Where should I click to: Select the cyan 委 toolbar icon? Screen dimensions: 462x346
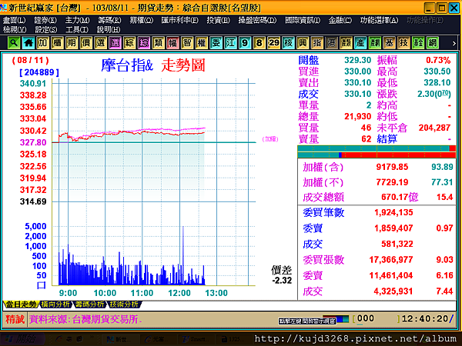tap(216, 43)
